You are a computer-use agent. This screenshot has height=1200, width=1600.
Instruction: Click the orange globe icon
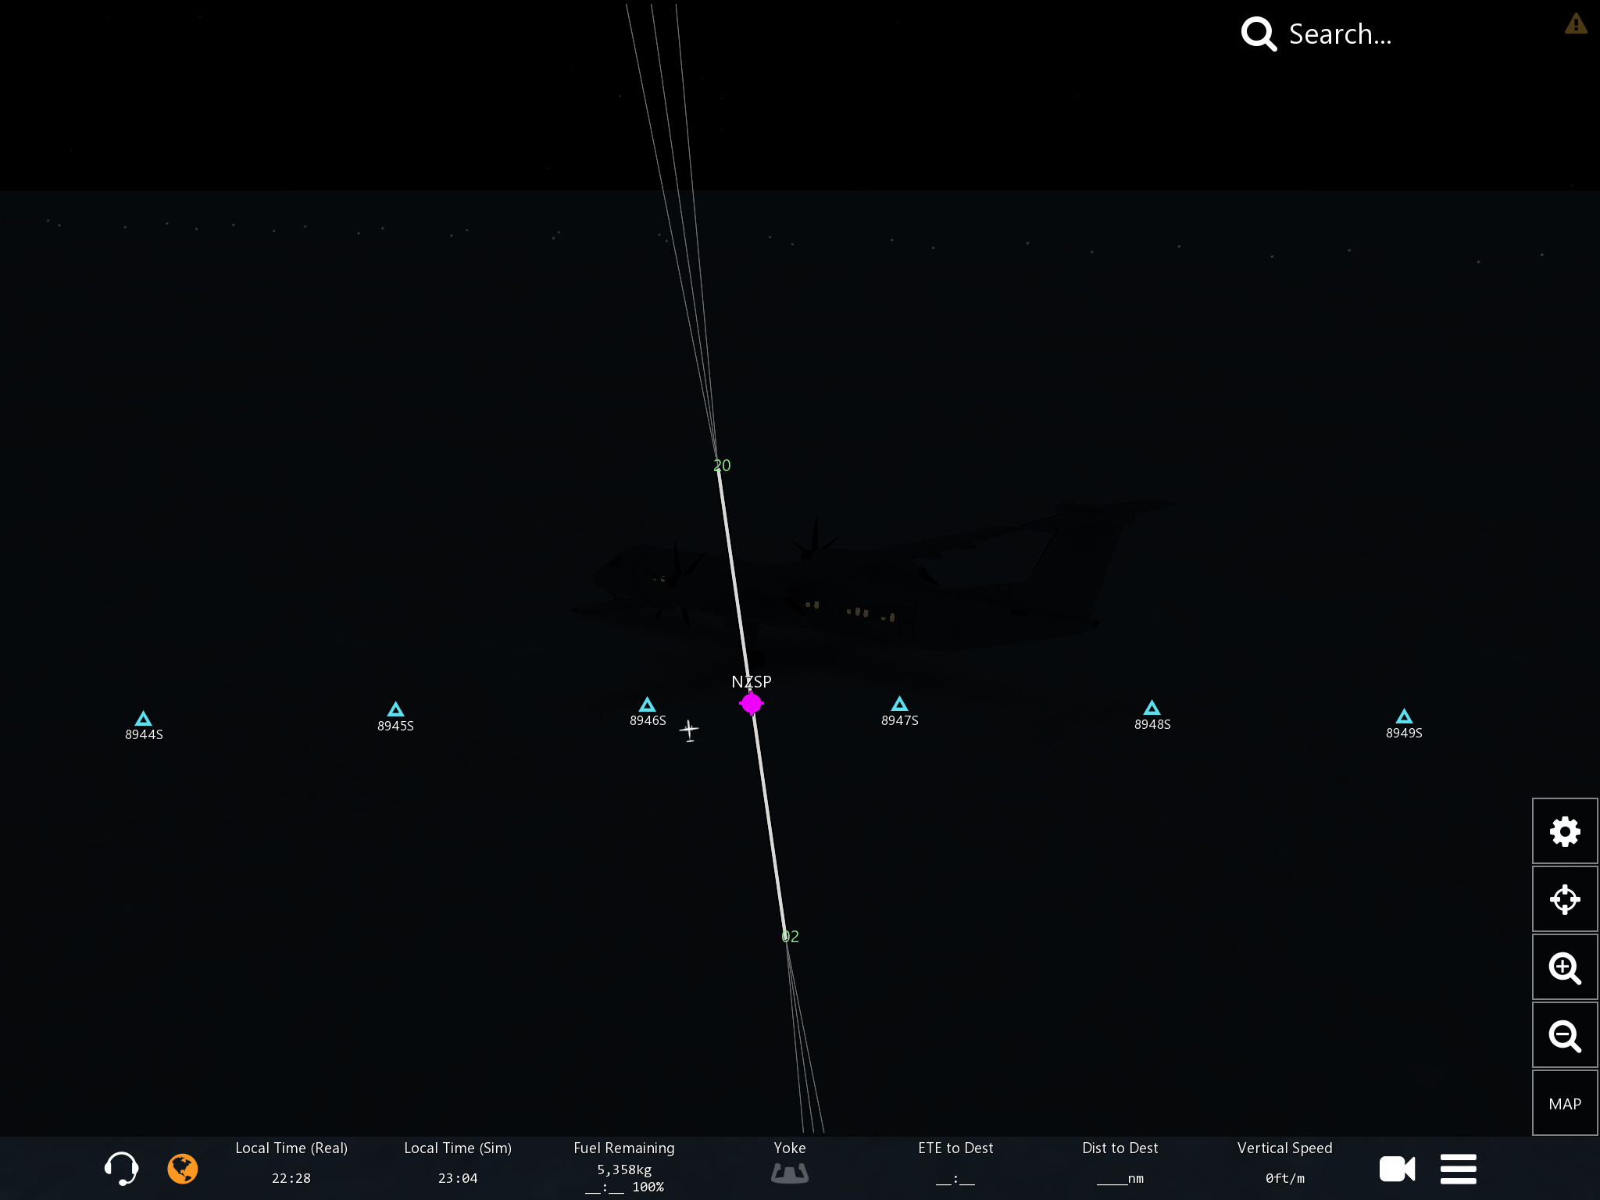(x=183, y=1169)
